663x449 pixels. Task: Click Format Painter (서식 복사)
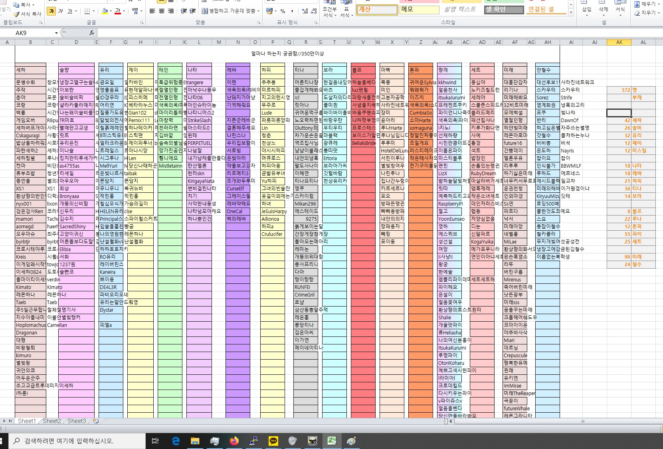coord(28,14)
